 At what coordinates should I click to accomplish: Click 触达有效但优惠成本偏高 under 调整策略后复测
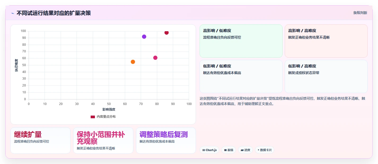tap(157, 142)
